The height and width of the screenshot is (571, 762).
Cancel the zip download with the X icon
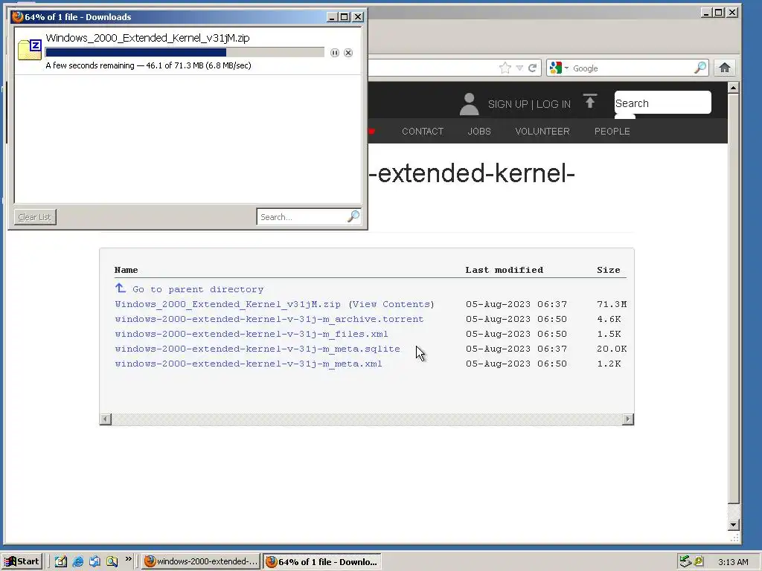348,53
